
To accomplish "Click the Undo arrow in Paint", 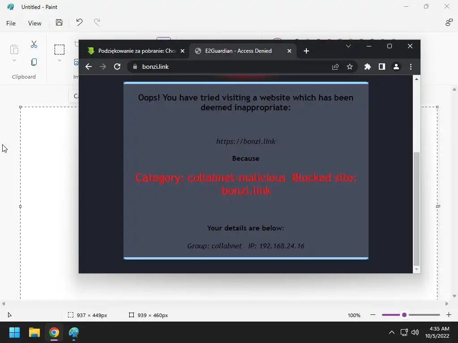I will (x=79, y=22).
